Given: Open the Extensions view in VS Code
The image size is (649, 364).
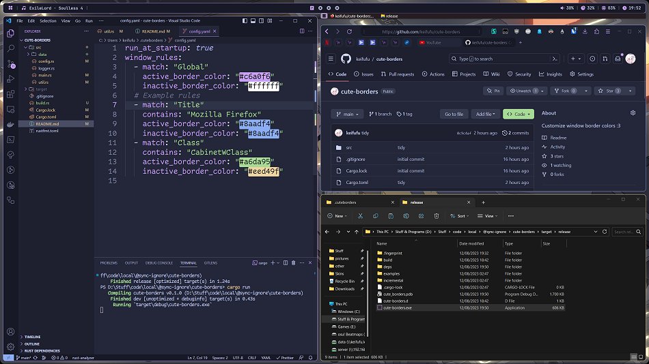Looking at the screenshot, I should 11,95.
